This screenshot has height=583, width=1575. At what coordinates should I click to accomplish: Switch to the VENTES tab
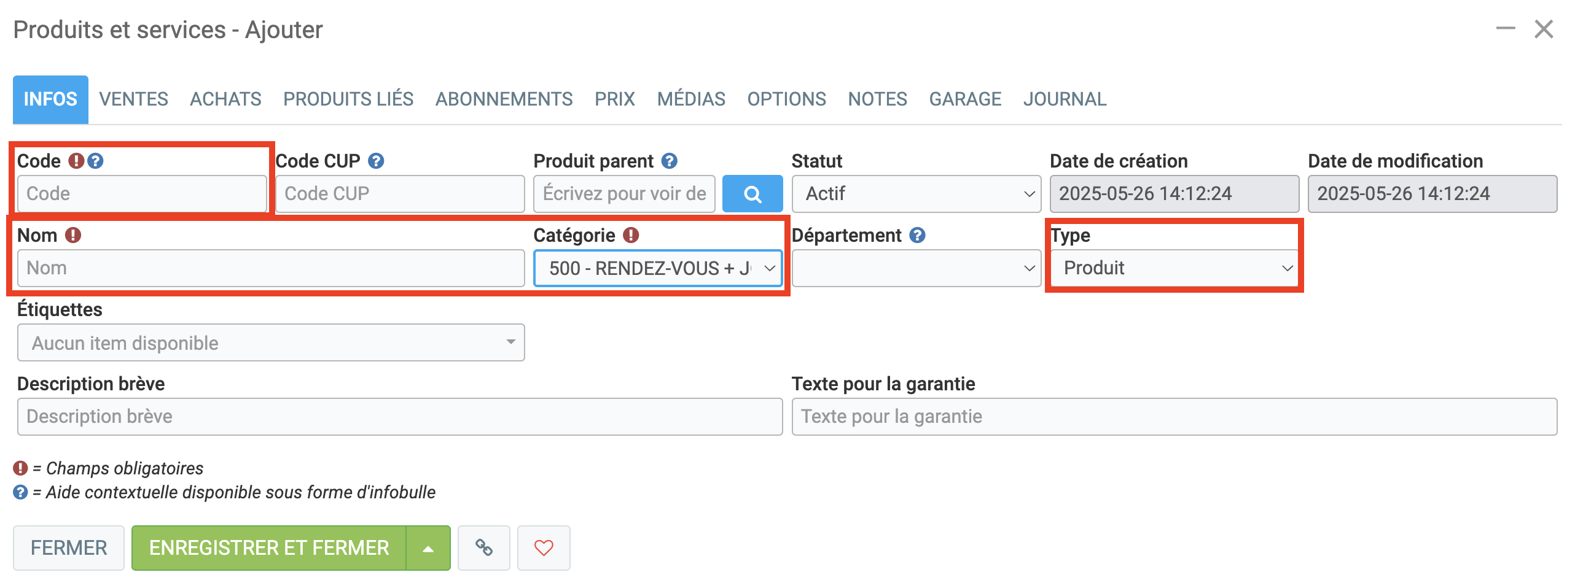pos(133,99)
